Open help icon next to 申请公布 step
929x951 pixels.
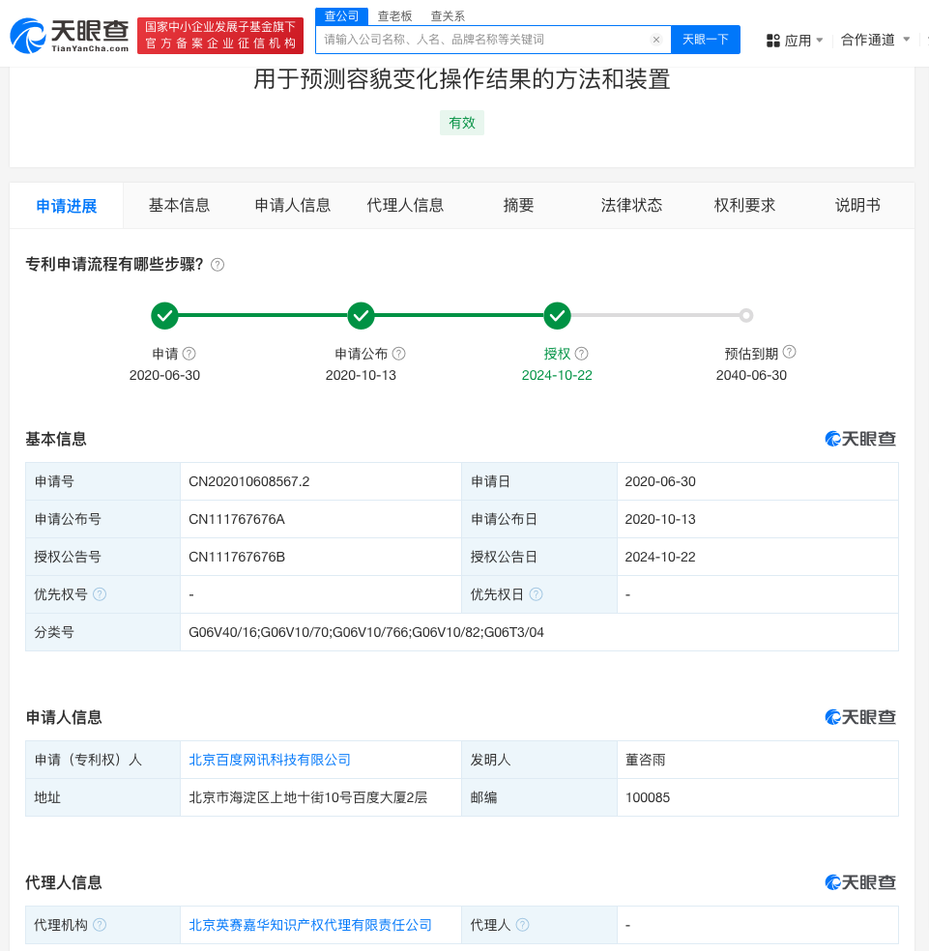coord(398,353)
